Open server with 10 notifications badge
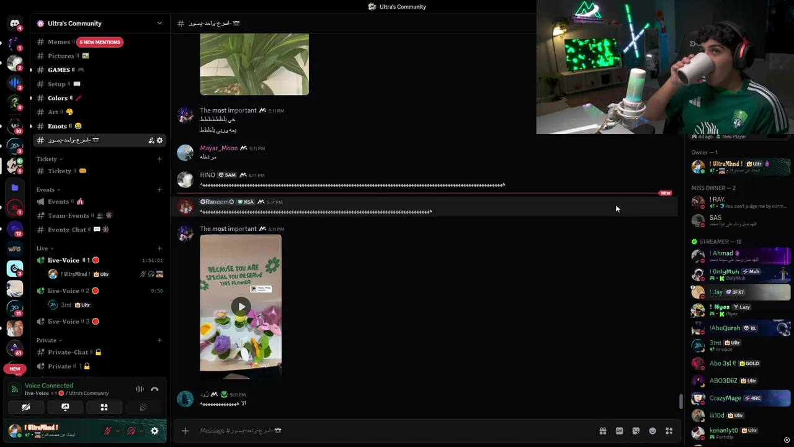The width and height of the screenshot is (794, 447). tap(15, 125)
